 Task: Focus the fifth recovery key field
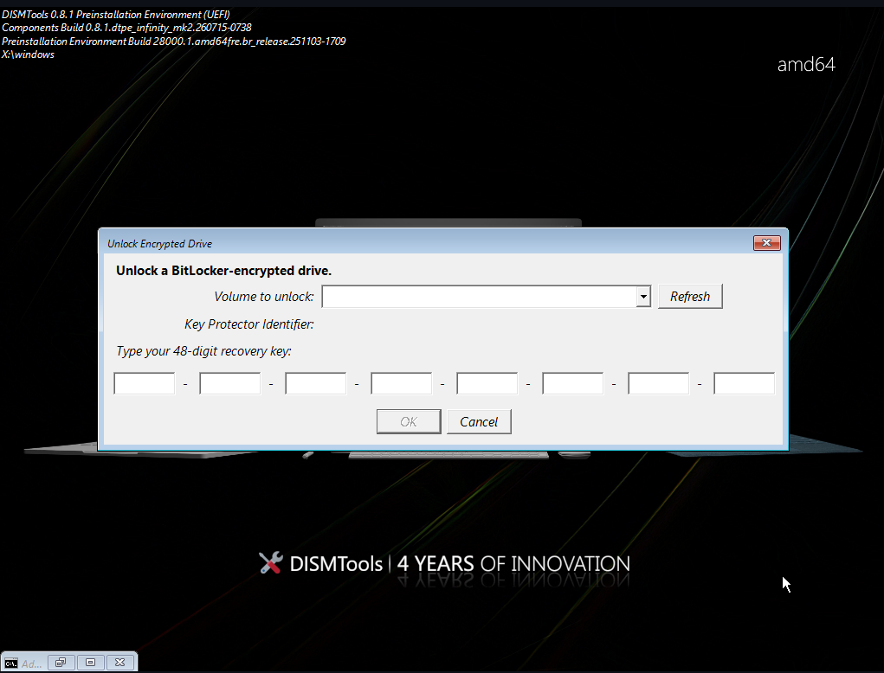pyautogui.click(x=487, y=383)
